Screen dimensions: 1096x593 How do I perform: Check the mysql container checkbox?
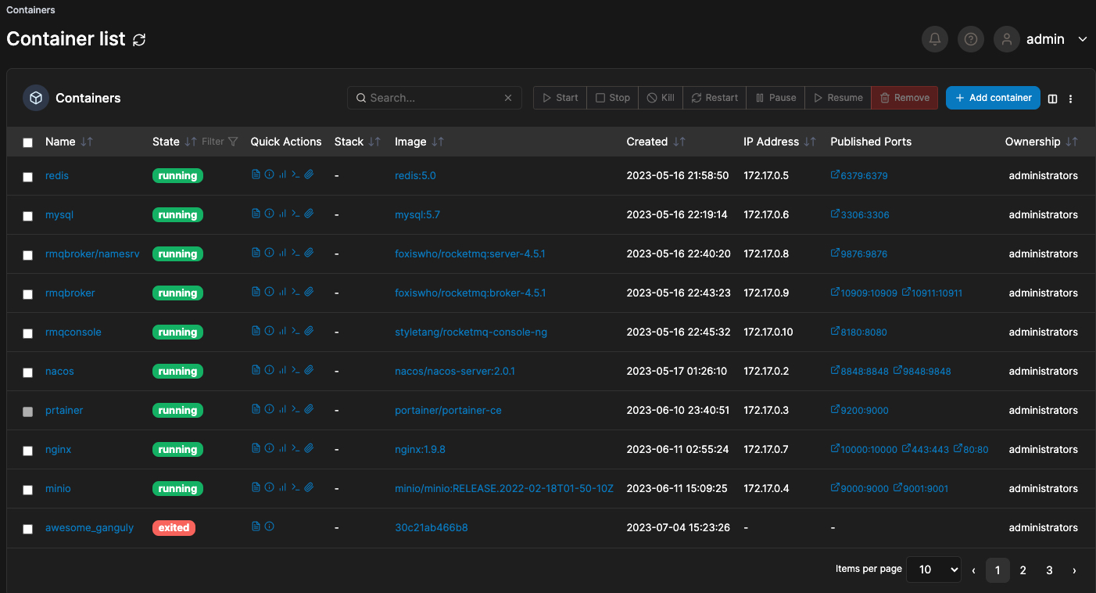tap(28, 216)
